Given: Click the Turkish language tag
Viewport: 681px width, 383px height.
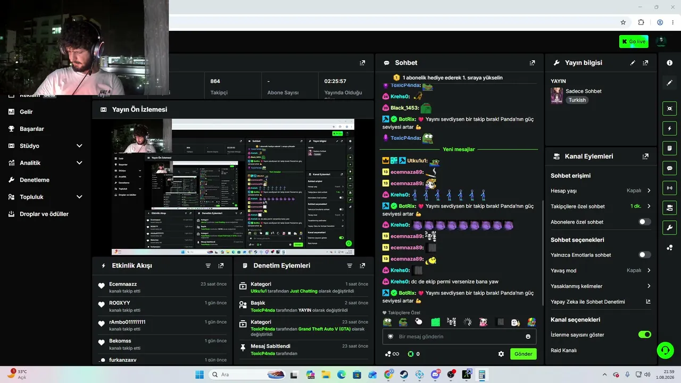Looking at the screenshot, I should coord(577,100).
